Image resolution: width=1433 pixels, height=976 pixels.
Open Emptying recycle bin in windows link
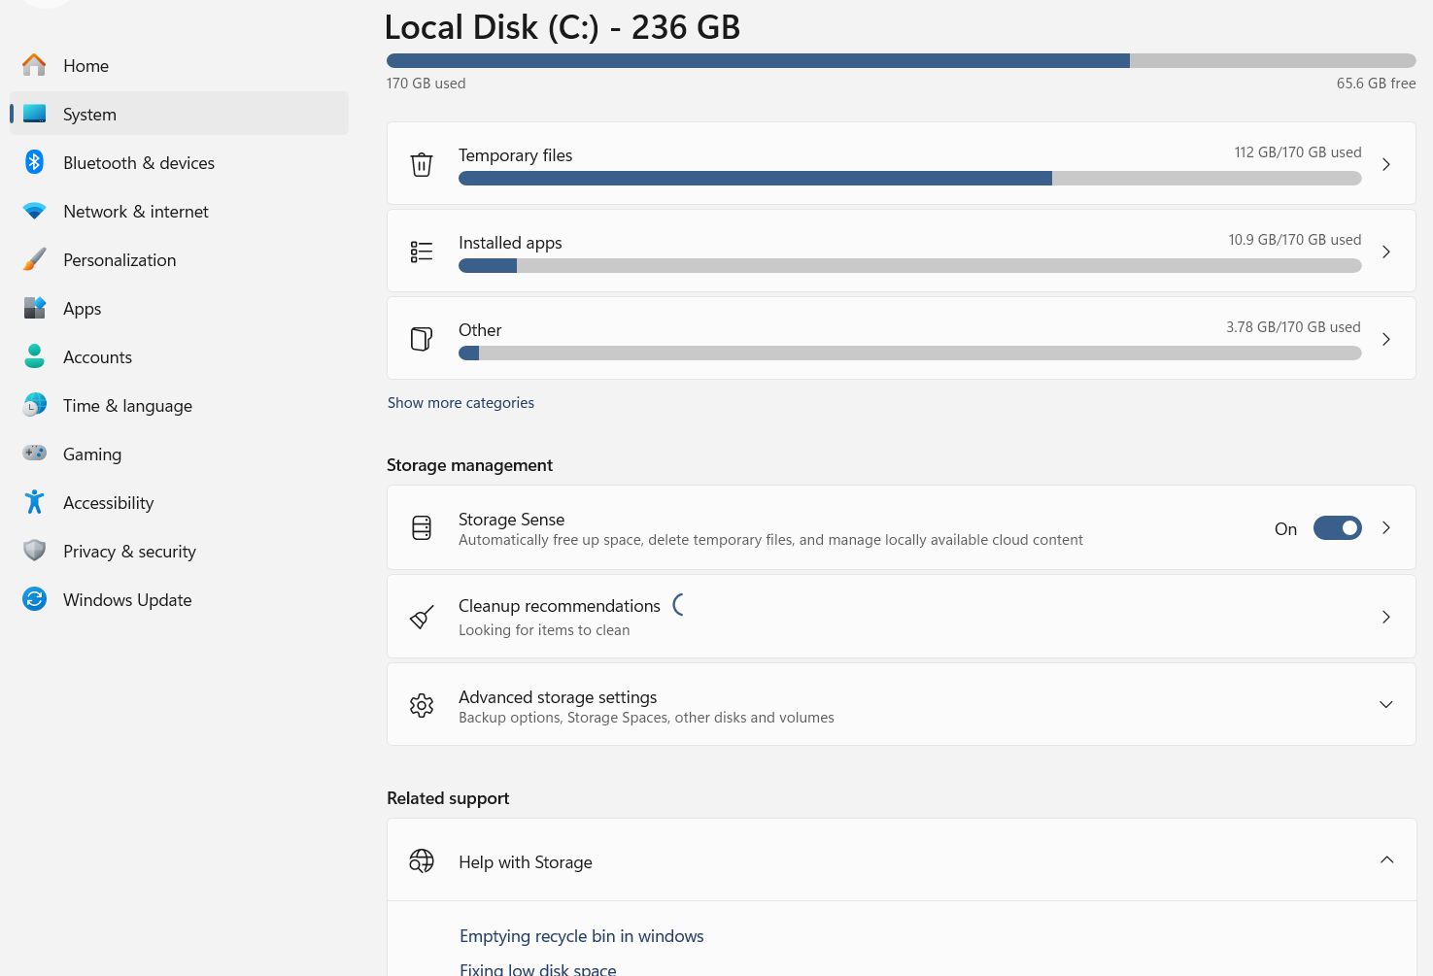pos(582,936)
